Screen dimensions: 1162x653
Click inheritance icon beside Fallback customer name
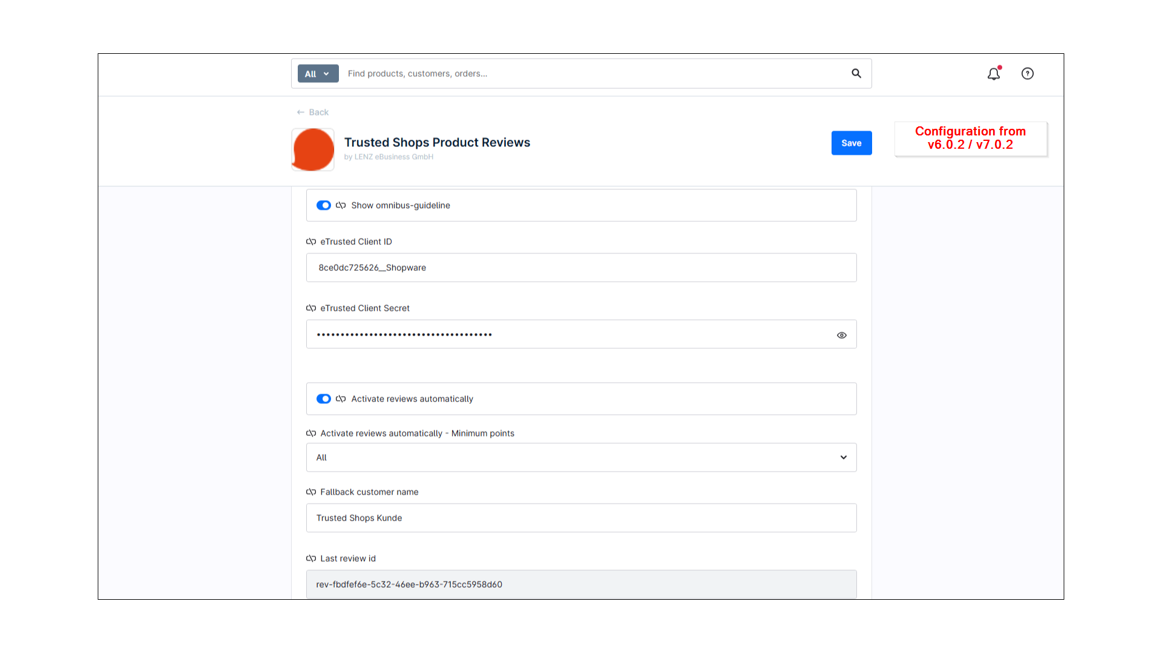[311, 492]
